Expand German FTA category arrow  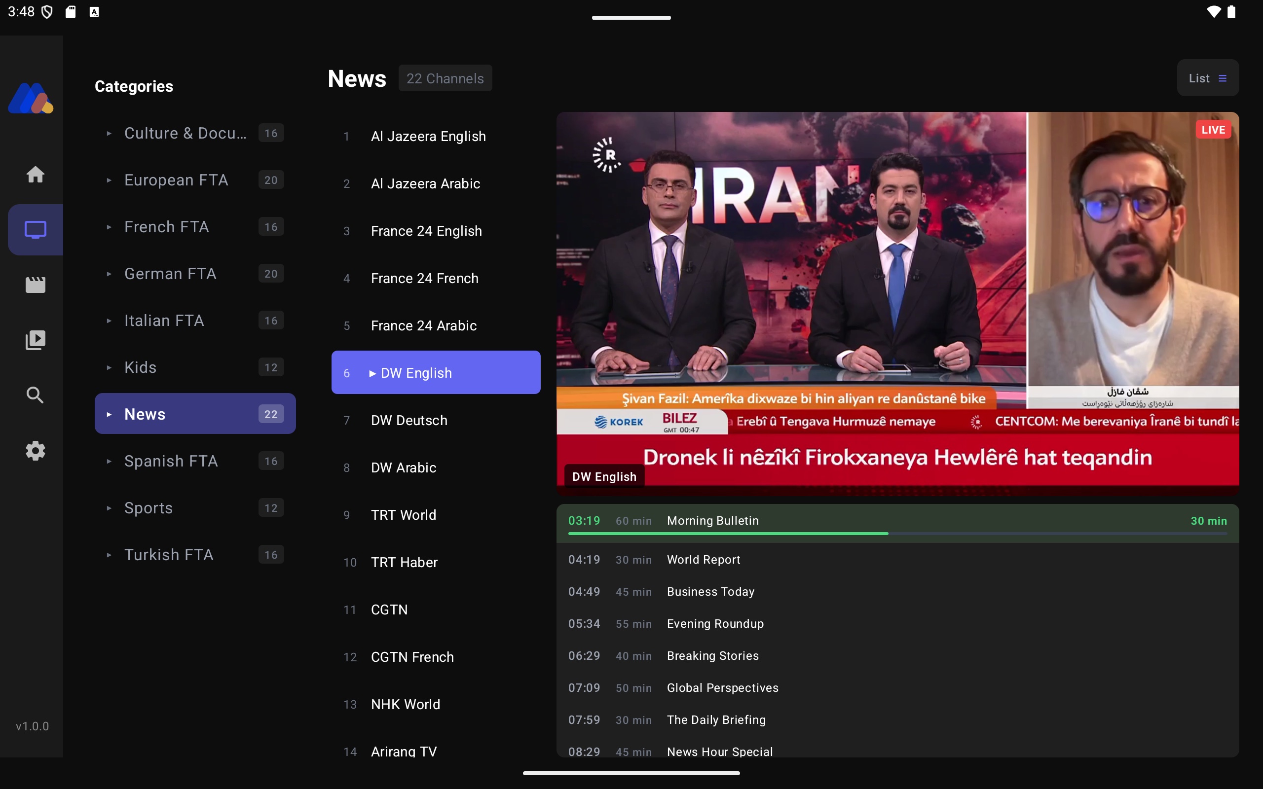[109, 274]
